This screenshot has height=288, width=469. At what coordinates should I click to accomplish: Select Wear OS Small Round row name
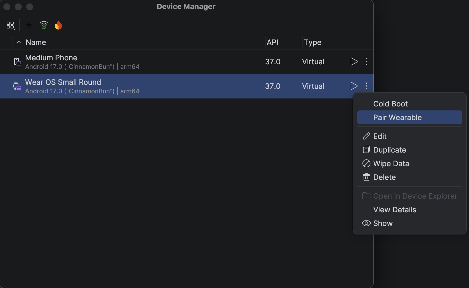coord(63,82)
